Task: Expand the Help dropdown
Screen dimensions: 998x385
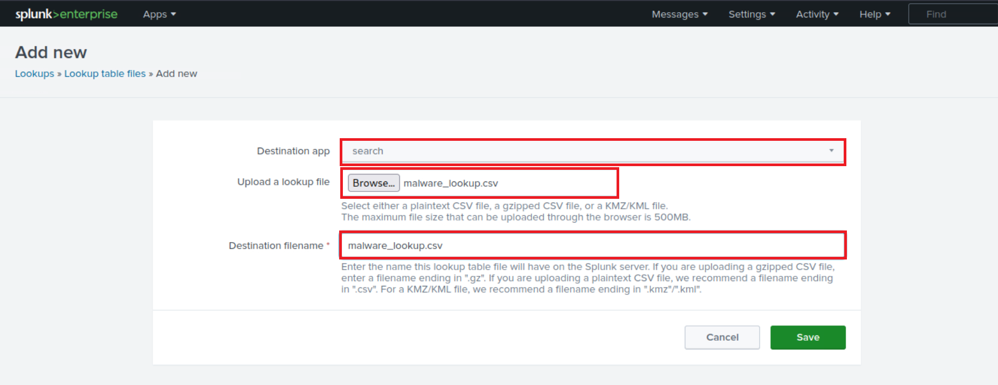Action: pyautogui.click(x=874, y=14)
